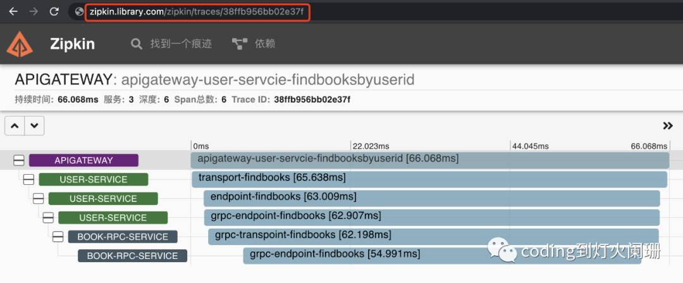Select the purple APIGATEWAY service label
This screenshot has width=683, height=283.
[x=83, y=160]
